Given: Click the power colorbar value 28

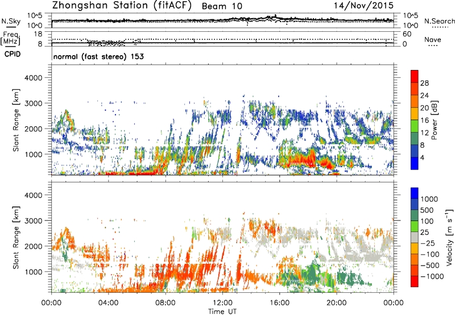Looking at the screenshot, I should [424, 83].
